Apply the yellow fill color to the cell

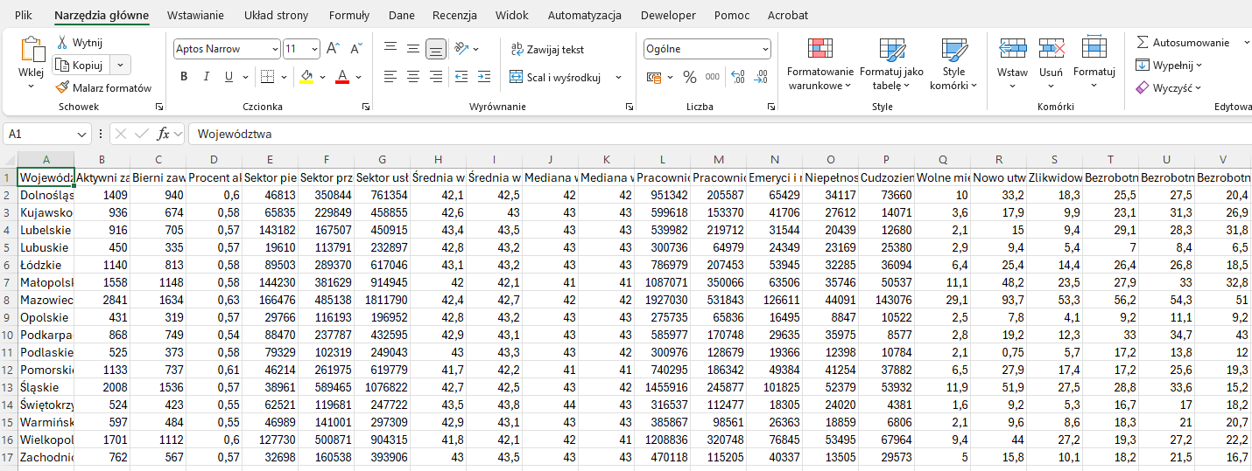click(306, 77)
